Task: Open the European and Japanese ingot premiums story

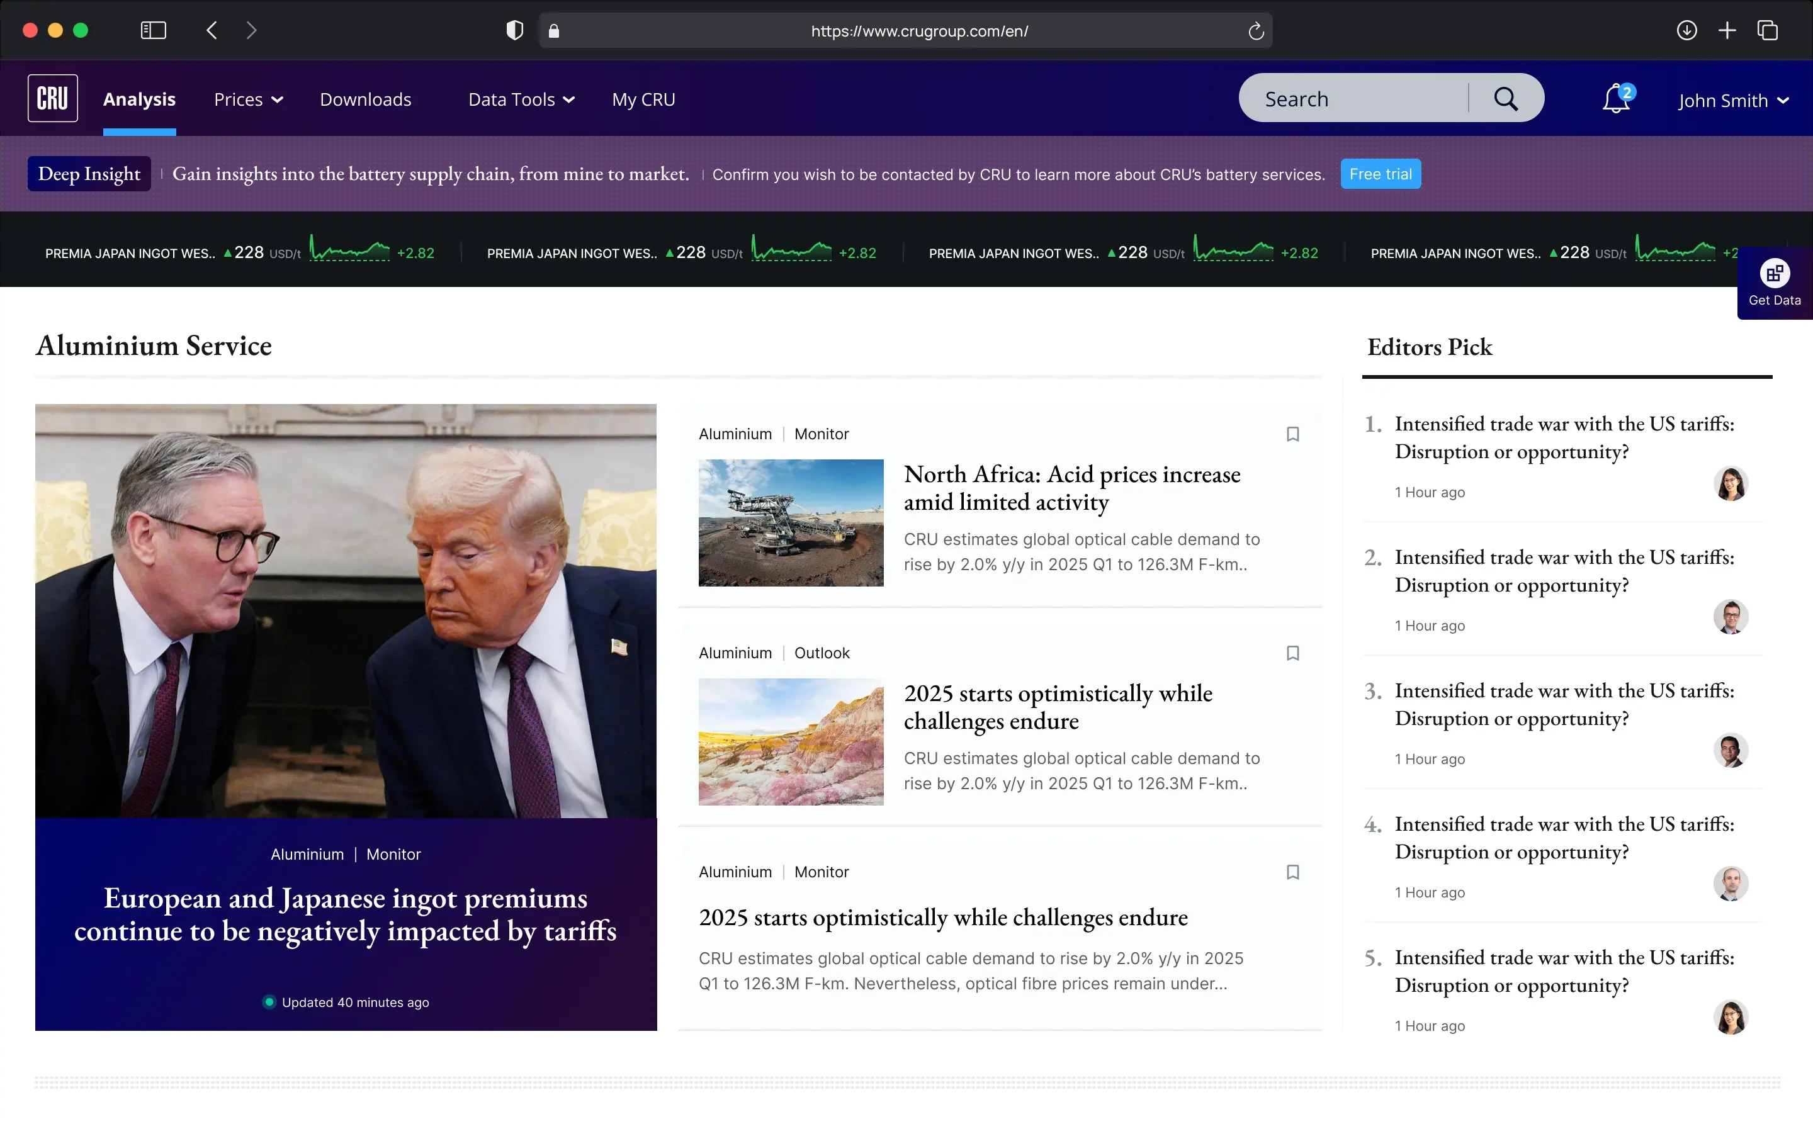Action: pos(346,914)
